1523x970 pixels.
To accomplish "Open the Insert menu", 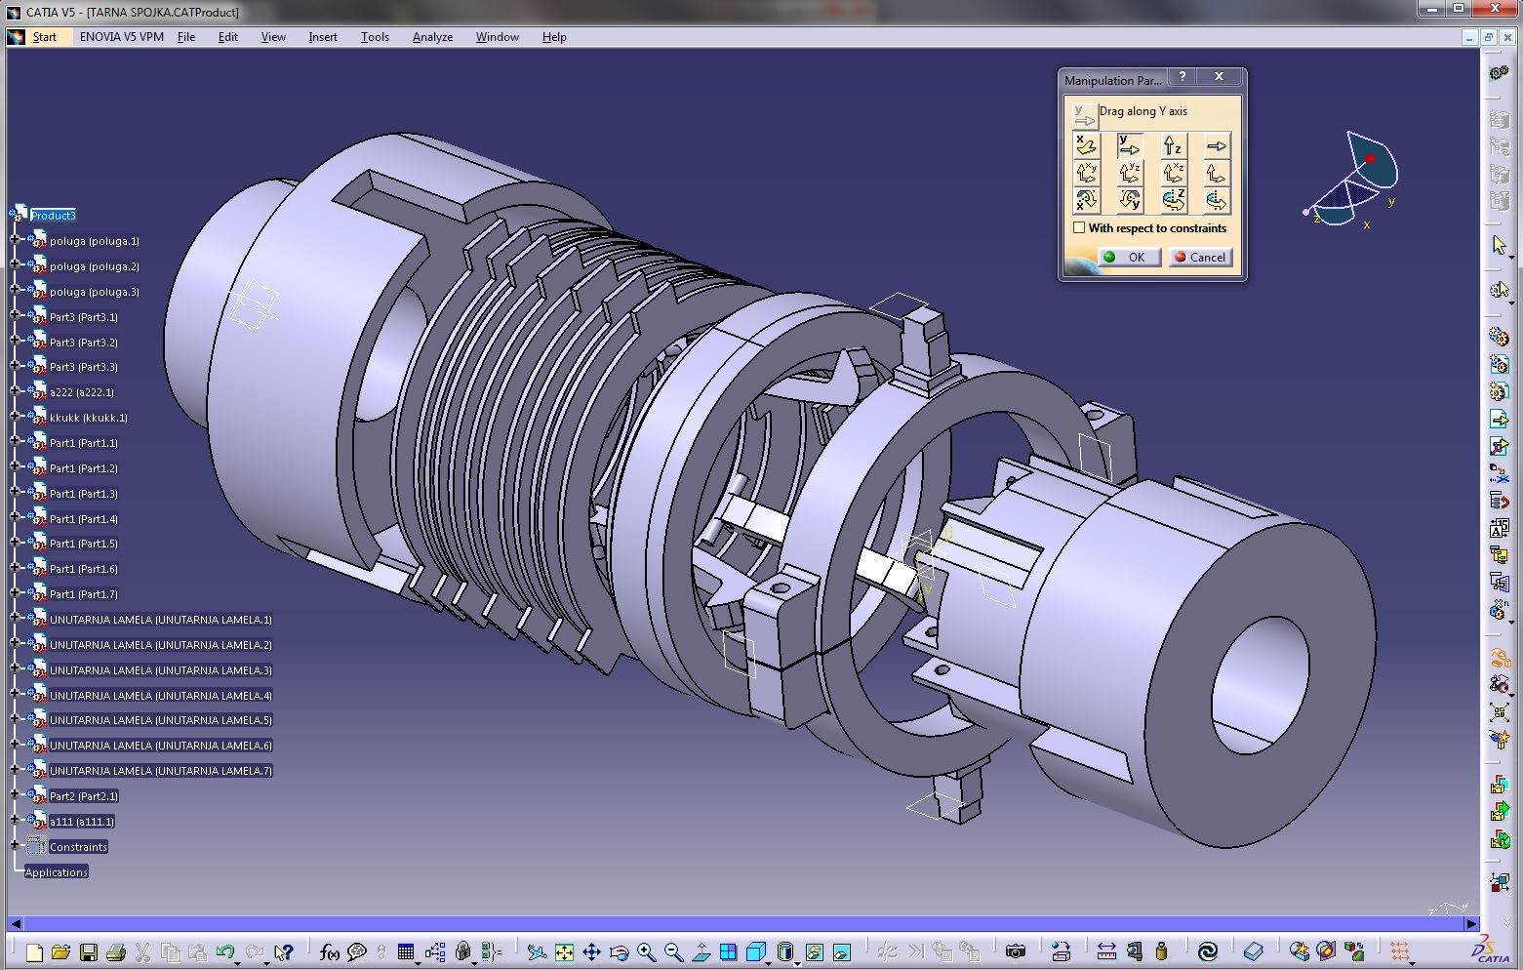I will click(x=322, y=37).
